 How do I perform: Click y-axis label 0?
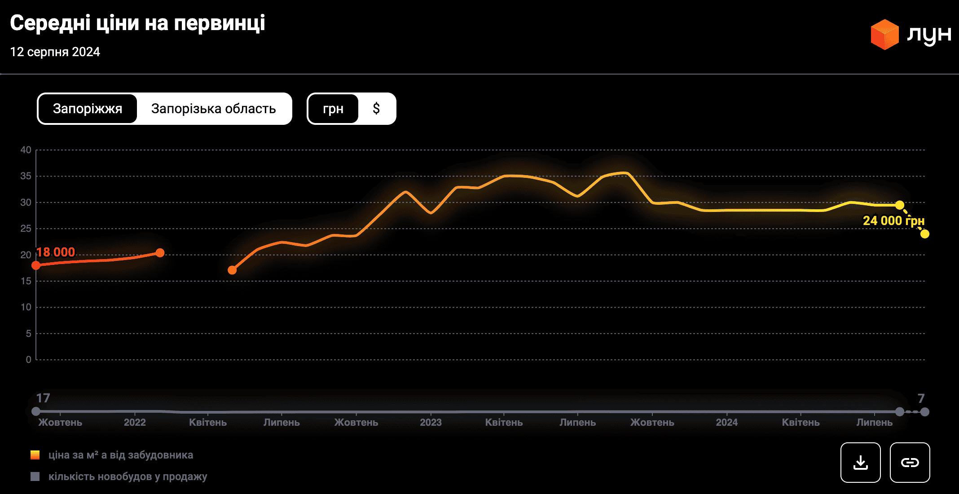(x=28, y=360)
